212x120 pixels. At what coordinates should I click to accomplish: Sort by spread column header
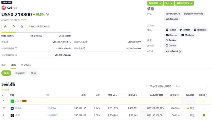point(98,95)
